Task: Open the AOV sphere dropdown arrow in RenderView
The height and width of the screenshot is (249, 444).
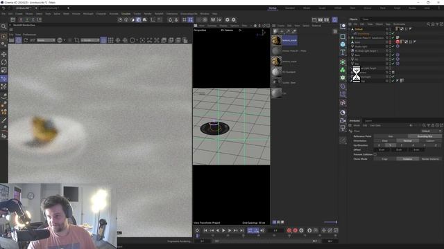Action: point(65,40)
